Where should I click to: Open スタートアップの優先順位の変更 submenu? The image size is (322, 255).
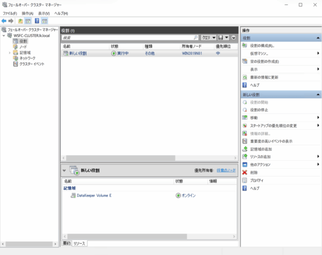(x=273, y=126)
